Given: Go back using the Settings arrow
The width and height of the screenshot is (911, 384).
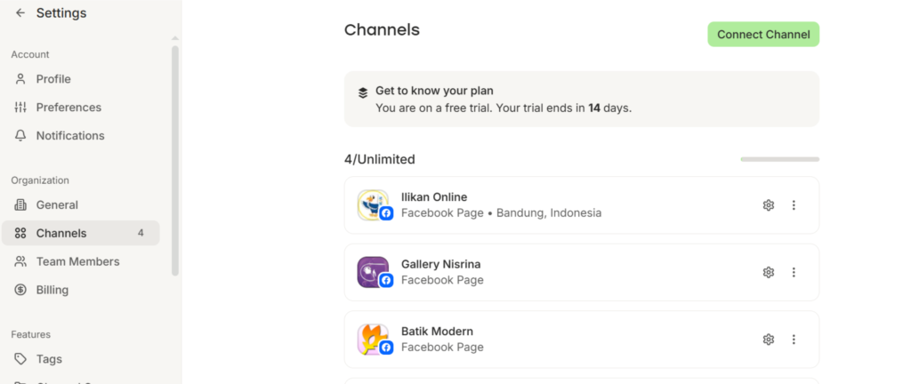Looking at the screenshot, I should point(20,12).
